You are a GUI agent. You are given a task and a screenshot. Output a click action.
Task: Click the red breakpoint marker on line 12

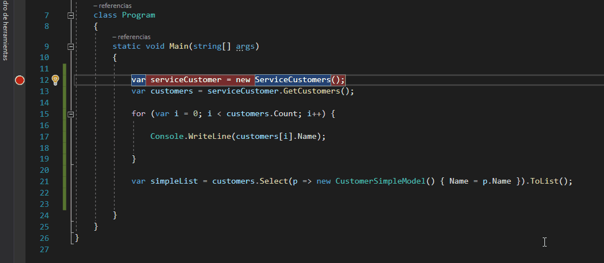pos(20,80)
